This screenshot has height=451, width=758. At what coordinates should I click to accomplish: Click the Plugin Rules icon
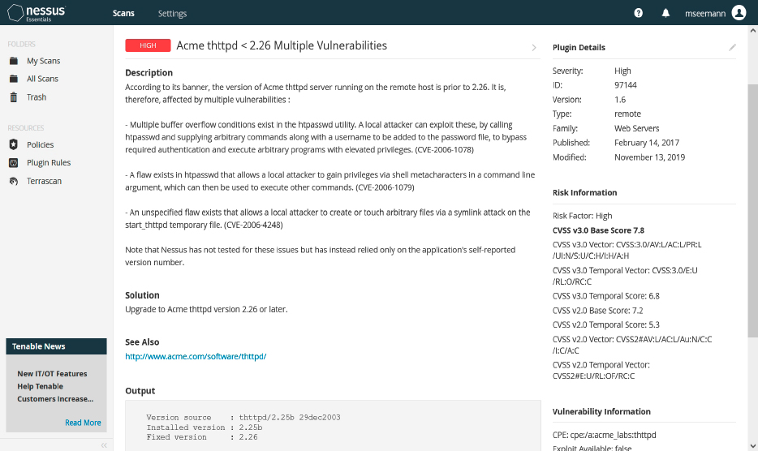pos(13,162)
